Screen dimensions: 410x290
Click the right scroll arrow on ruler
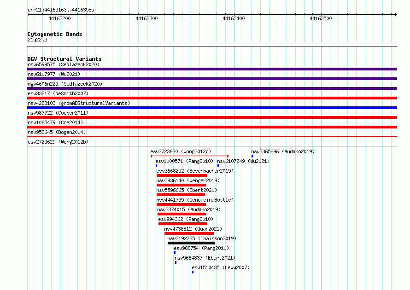(x=395, y=14)
